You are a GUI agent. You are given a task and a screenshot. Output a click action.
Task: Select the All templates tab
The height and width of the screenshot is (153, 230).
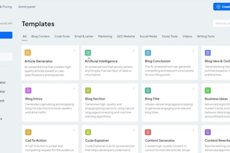coord(25,36)
